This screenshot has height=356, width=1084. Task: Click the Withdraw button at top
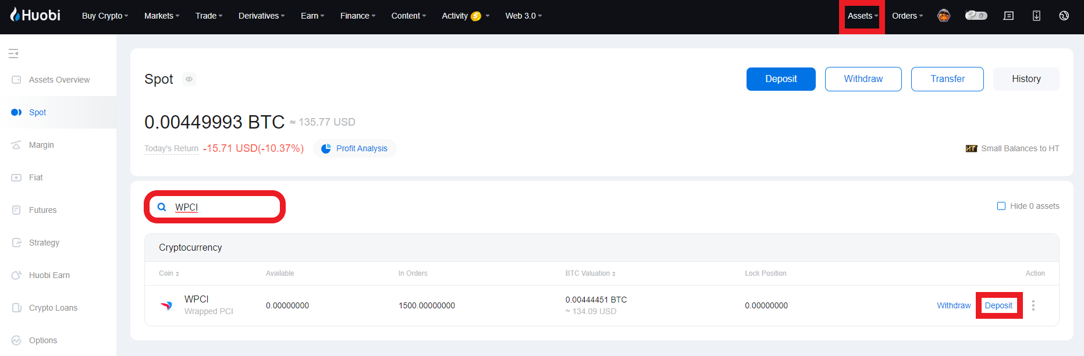[x=863, y=79]
